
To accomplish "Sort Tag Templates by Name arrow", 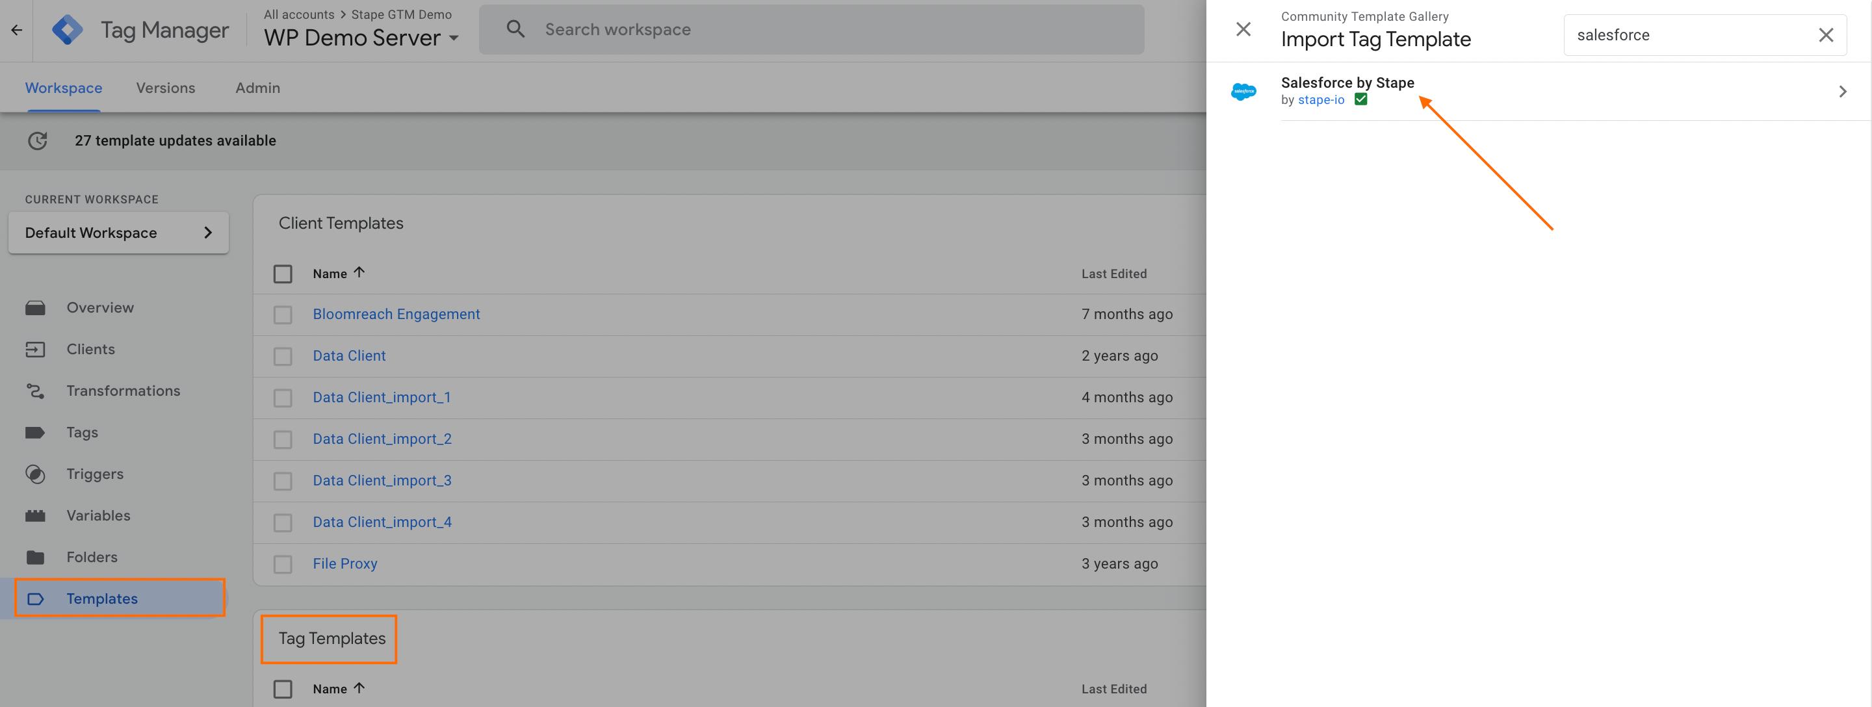I will [x=359, y=688].
